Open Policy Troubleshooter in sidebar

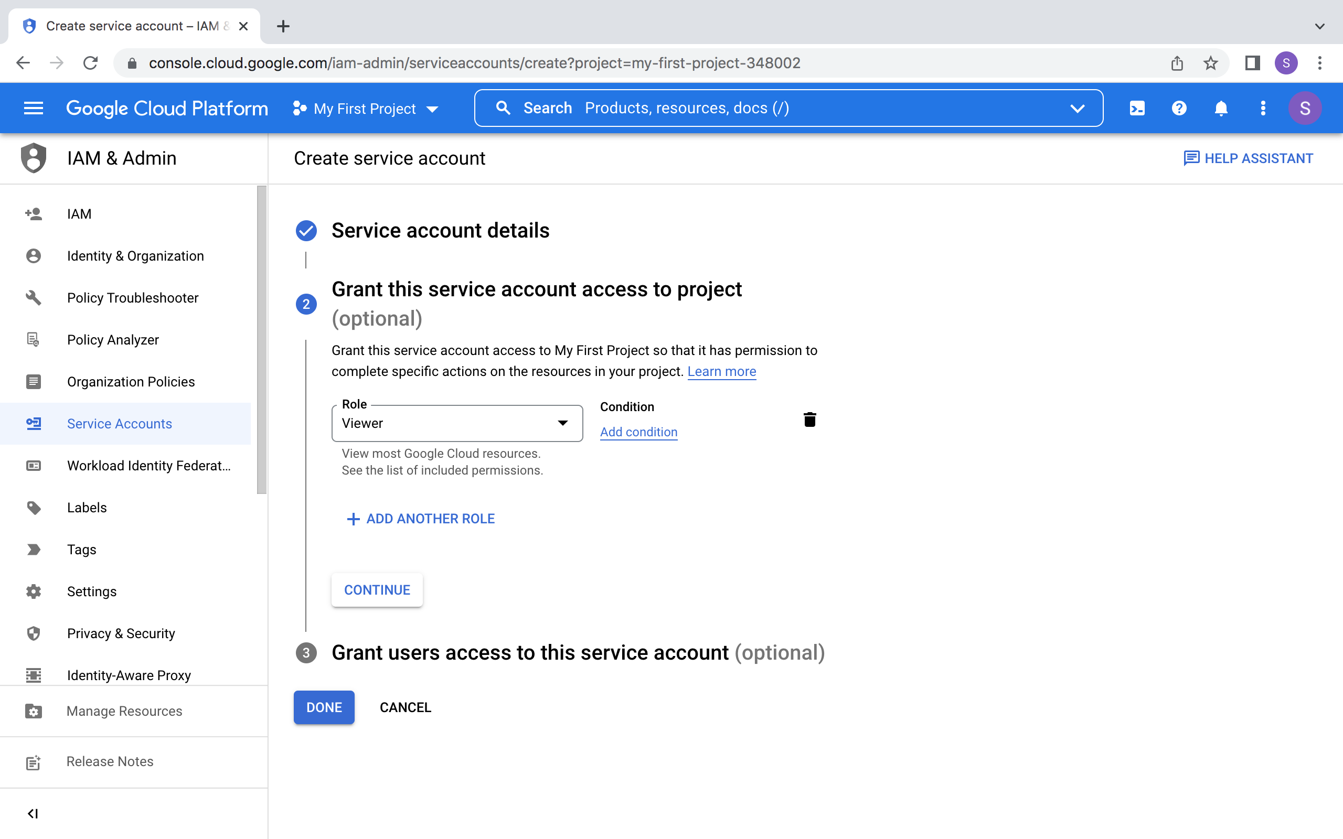133,298
